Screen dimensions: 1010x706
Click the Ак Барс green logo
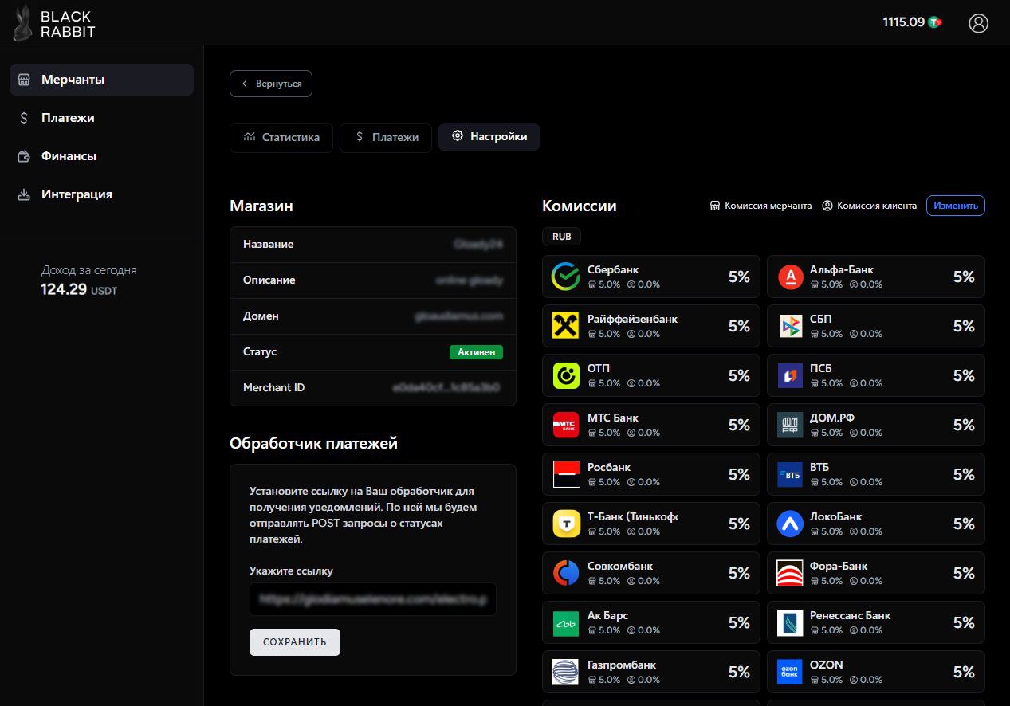[566, 622]
